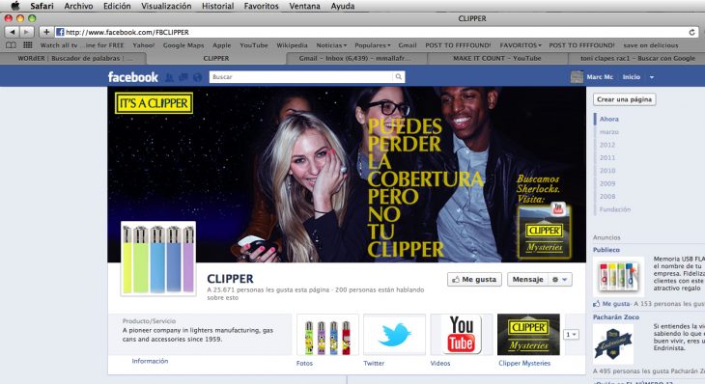
Task: Expand the FAVORITOS bookmarks folder
Action: coord(521,45)
